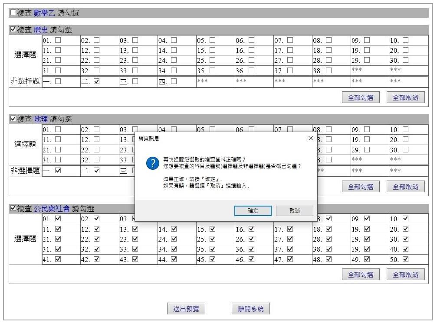Click 確定 in the confirmation dialog
This screenshot has width=437, height=323.
tap(253, 211)
